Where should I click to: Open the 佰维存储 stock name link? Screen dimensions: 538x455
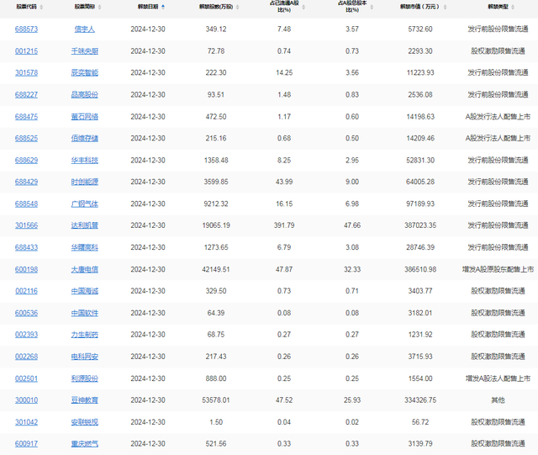point(85,139)
